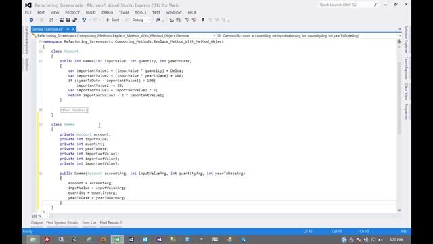
Task: Click the Open File toolbar icon
Action: [62, 20]
